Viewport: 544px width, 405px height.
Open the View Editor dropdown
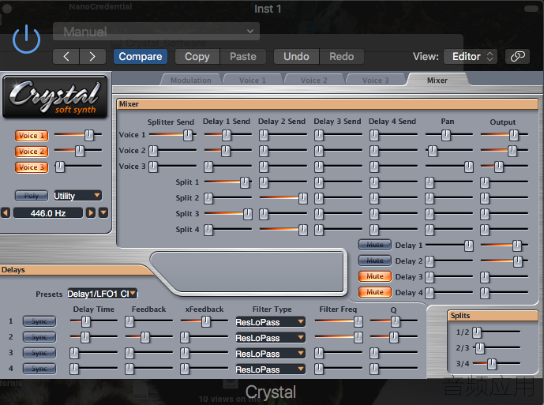point(471,57)
